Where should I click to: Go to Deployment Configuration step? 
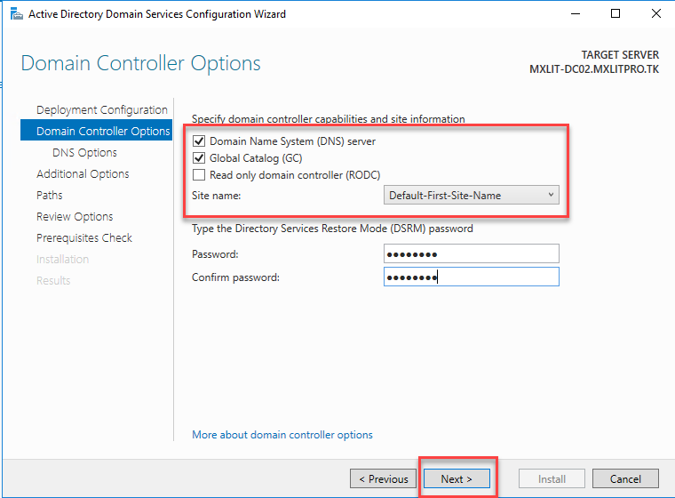tap(101, 109)
